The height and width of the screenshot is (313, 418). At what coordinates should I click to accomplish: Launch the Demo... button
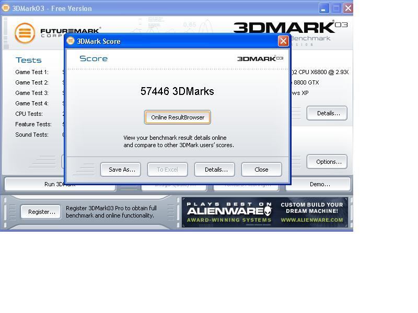tap(318, 184)
